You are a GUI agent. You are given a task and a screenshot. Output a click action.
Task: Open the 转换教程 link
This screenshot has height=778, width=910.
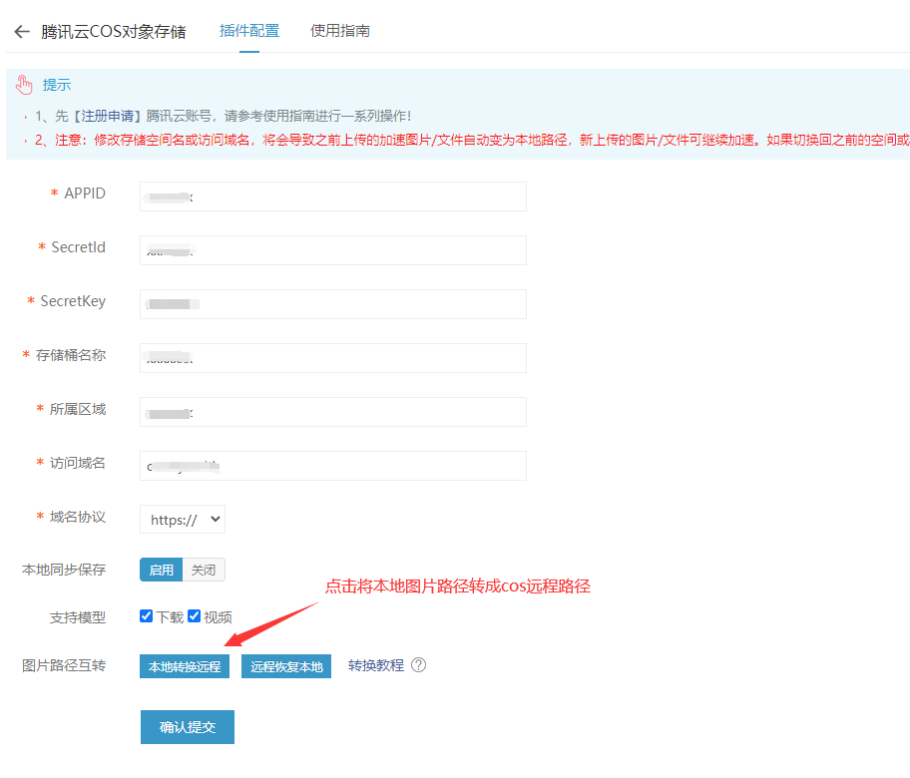click(x=376, y=665)
